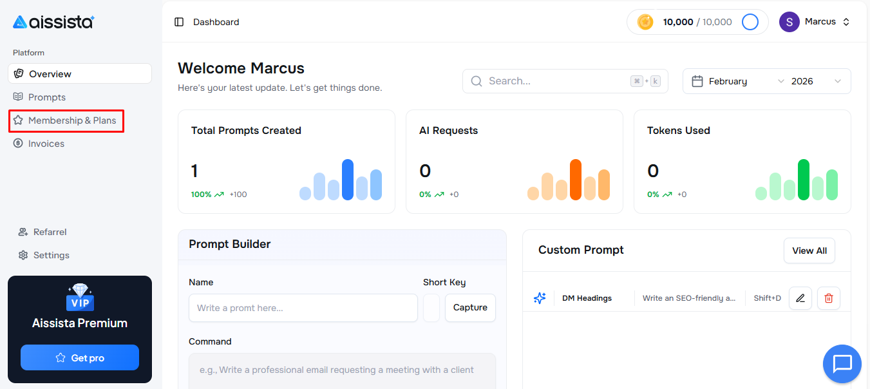The width and height of the screenshot is (870, 389).
Task: Click the prompt Name input field
Action: click(303, 308)
